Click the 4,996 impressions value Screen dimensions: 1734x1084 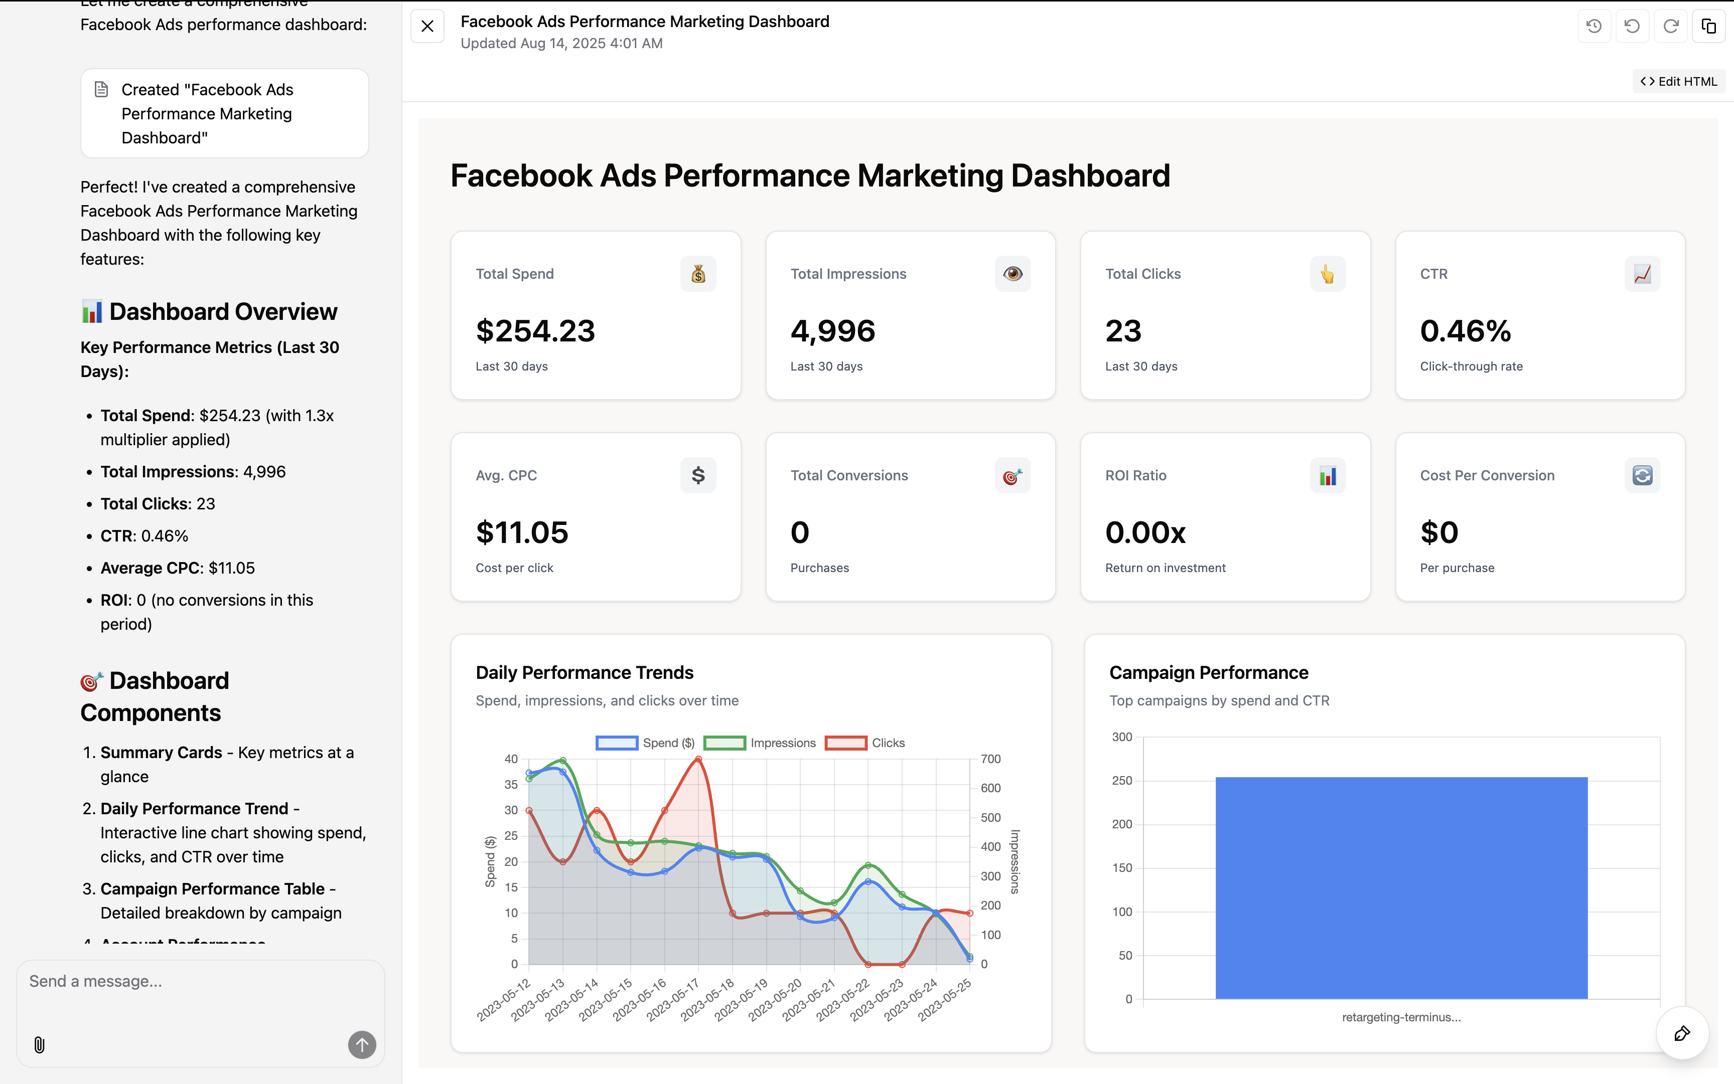click(x=832, y=330)
